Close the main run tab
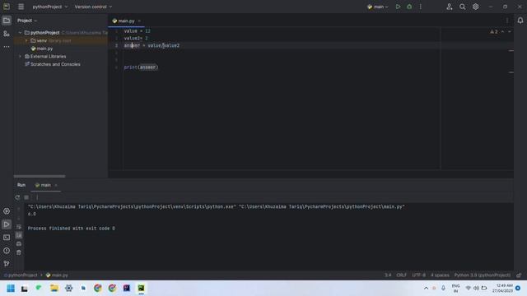Image resolution: width=527 pixels, height=296 pixels. coord(56,185)
